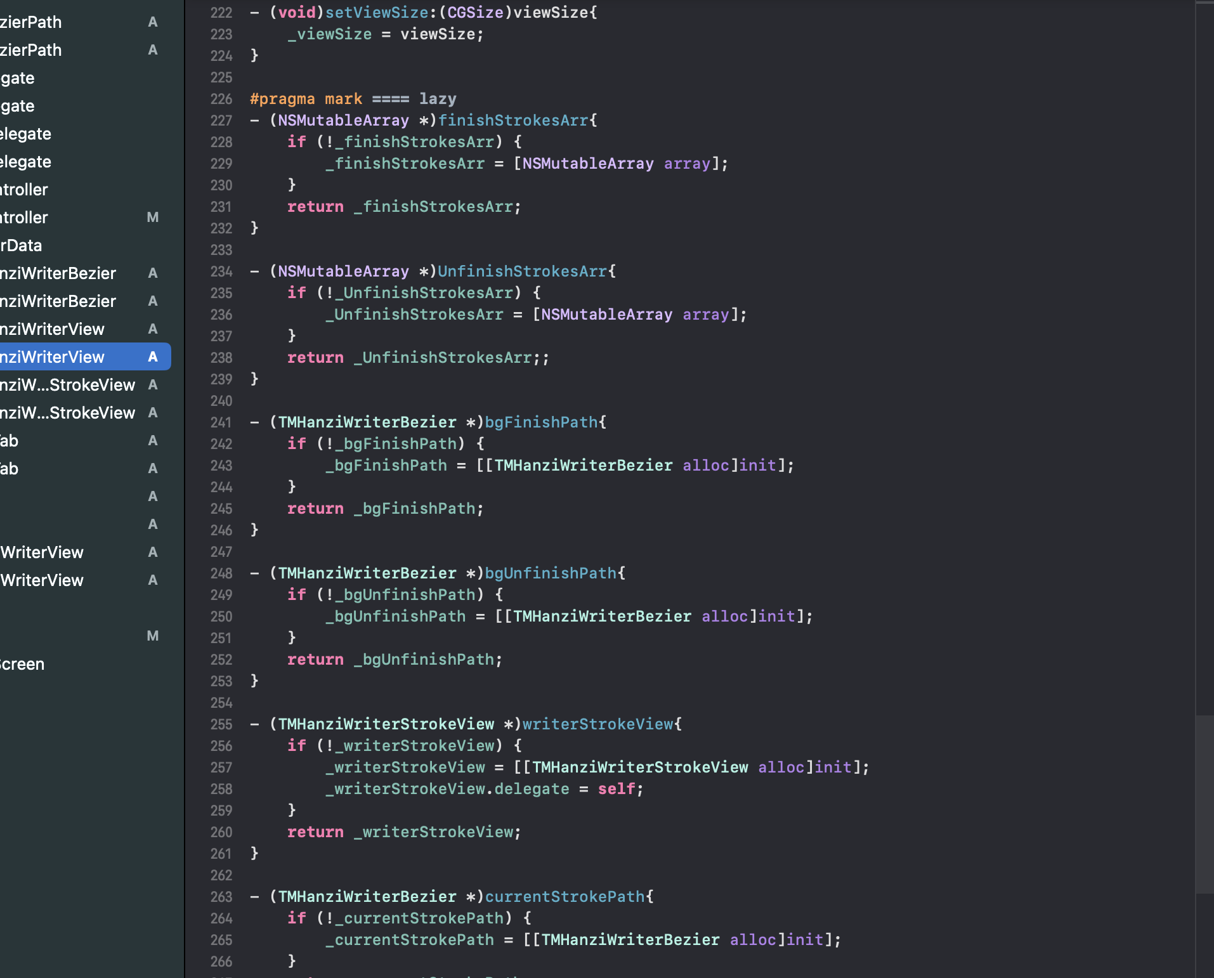
Task: Click the CGSize type on line 222
Action: (475, 13)
